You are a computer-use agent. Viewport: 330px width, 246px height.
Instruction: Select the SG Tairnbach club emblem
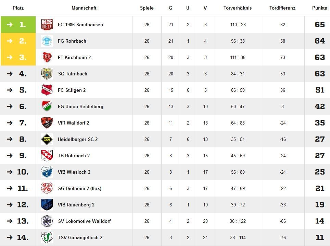click(47, 74)
